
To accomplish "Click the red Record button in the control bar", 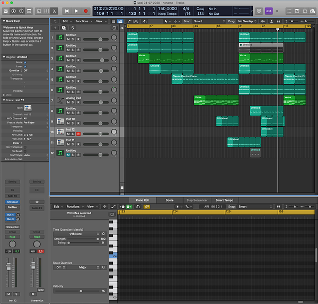I will click(85, 11).
